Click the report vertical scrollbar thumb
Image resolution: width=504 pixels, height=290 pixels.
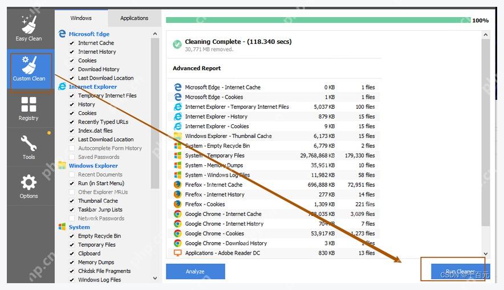click(x=486, y=133)
